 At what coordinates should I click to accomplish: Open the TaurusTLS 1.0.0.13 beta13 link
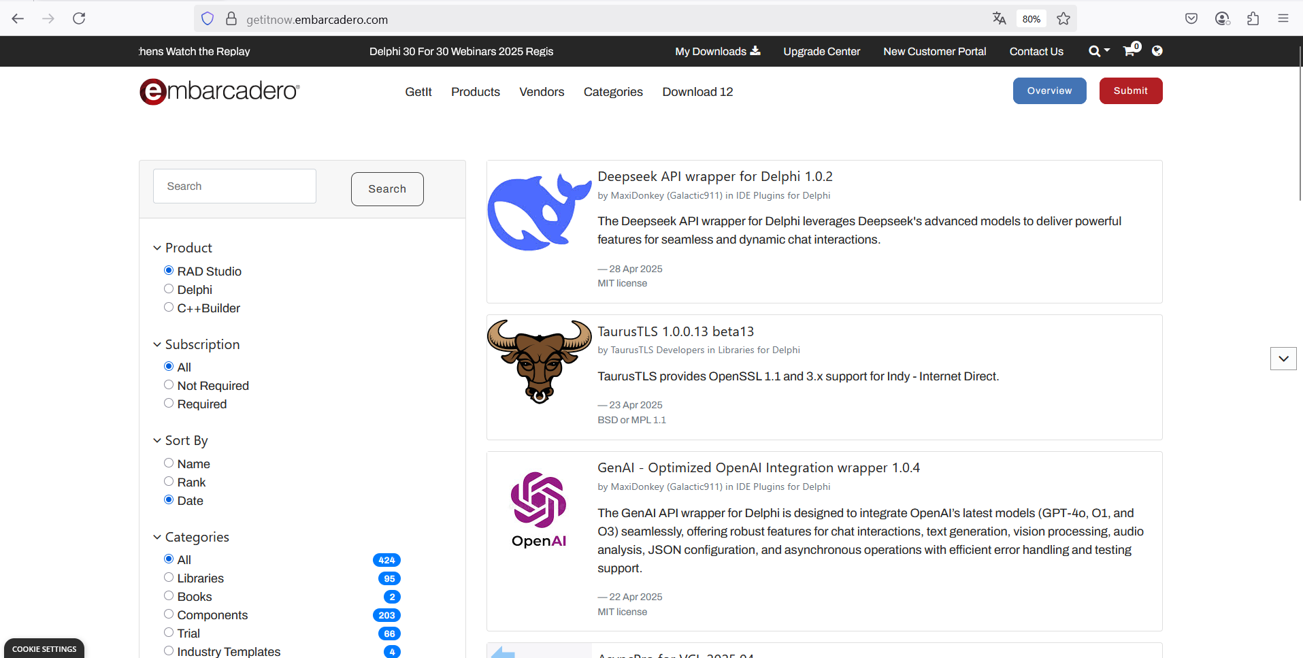(675, 331)
